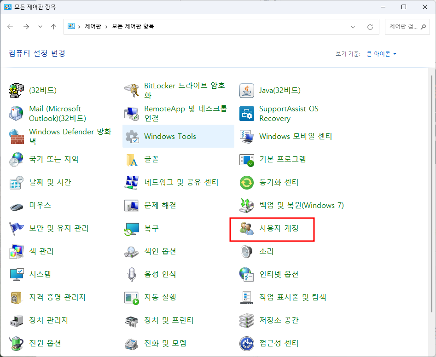Viewport: 436px width, 357px height.
Task: Select 제어판 breadcrumb in address bar
Action: click(93, 26)
